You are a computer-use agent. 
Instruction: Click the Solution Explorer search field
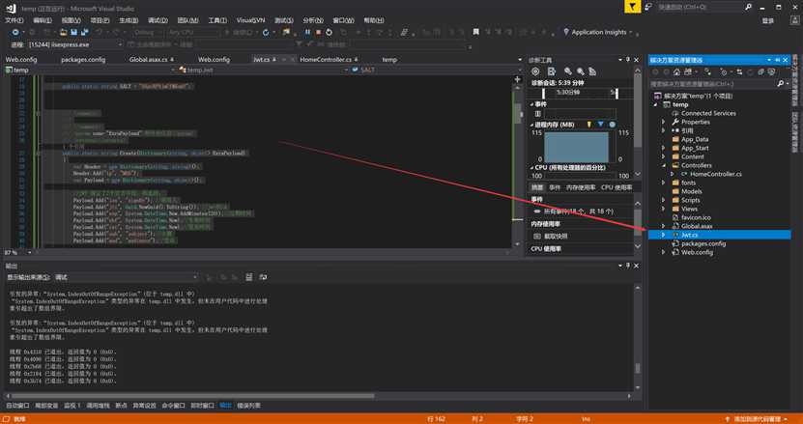point(713,83)
